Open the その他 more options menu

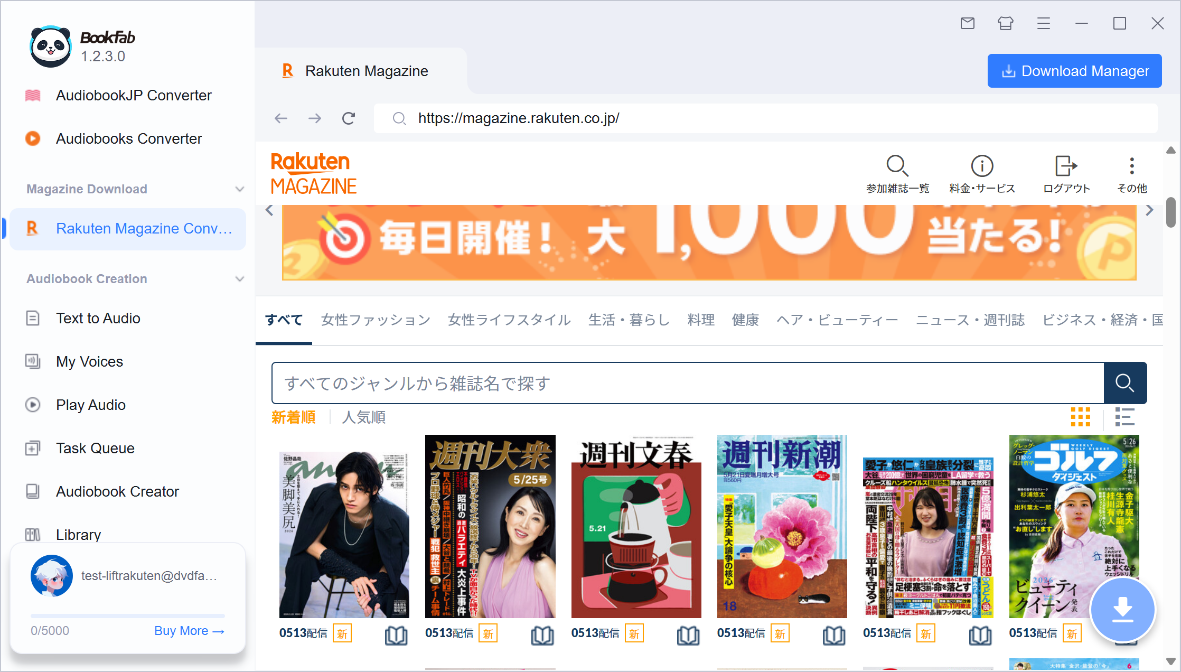click(1132, 174)
